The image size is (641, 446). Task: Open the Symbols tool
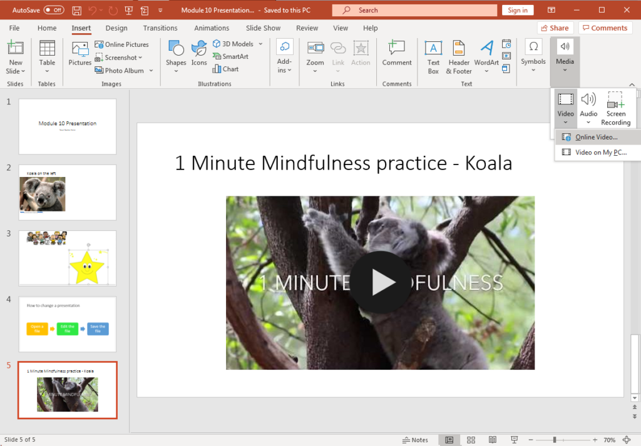click(533, 56)
